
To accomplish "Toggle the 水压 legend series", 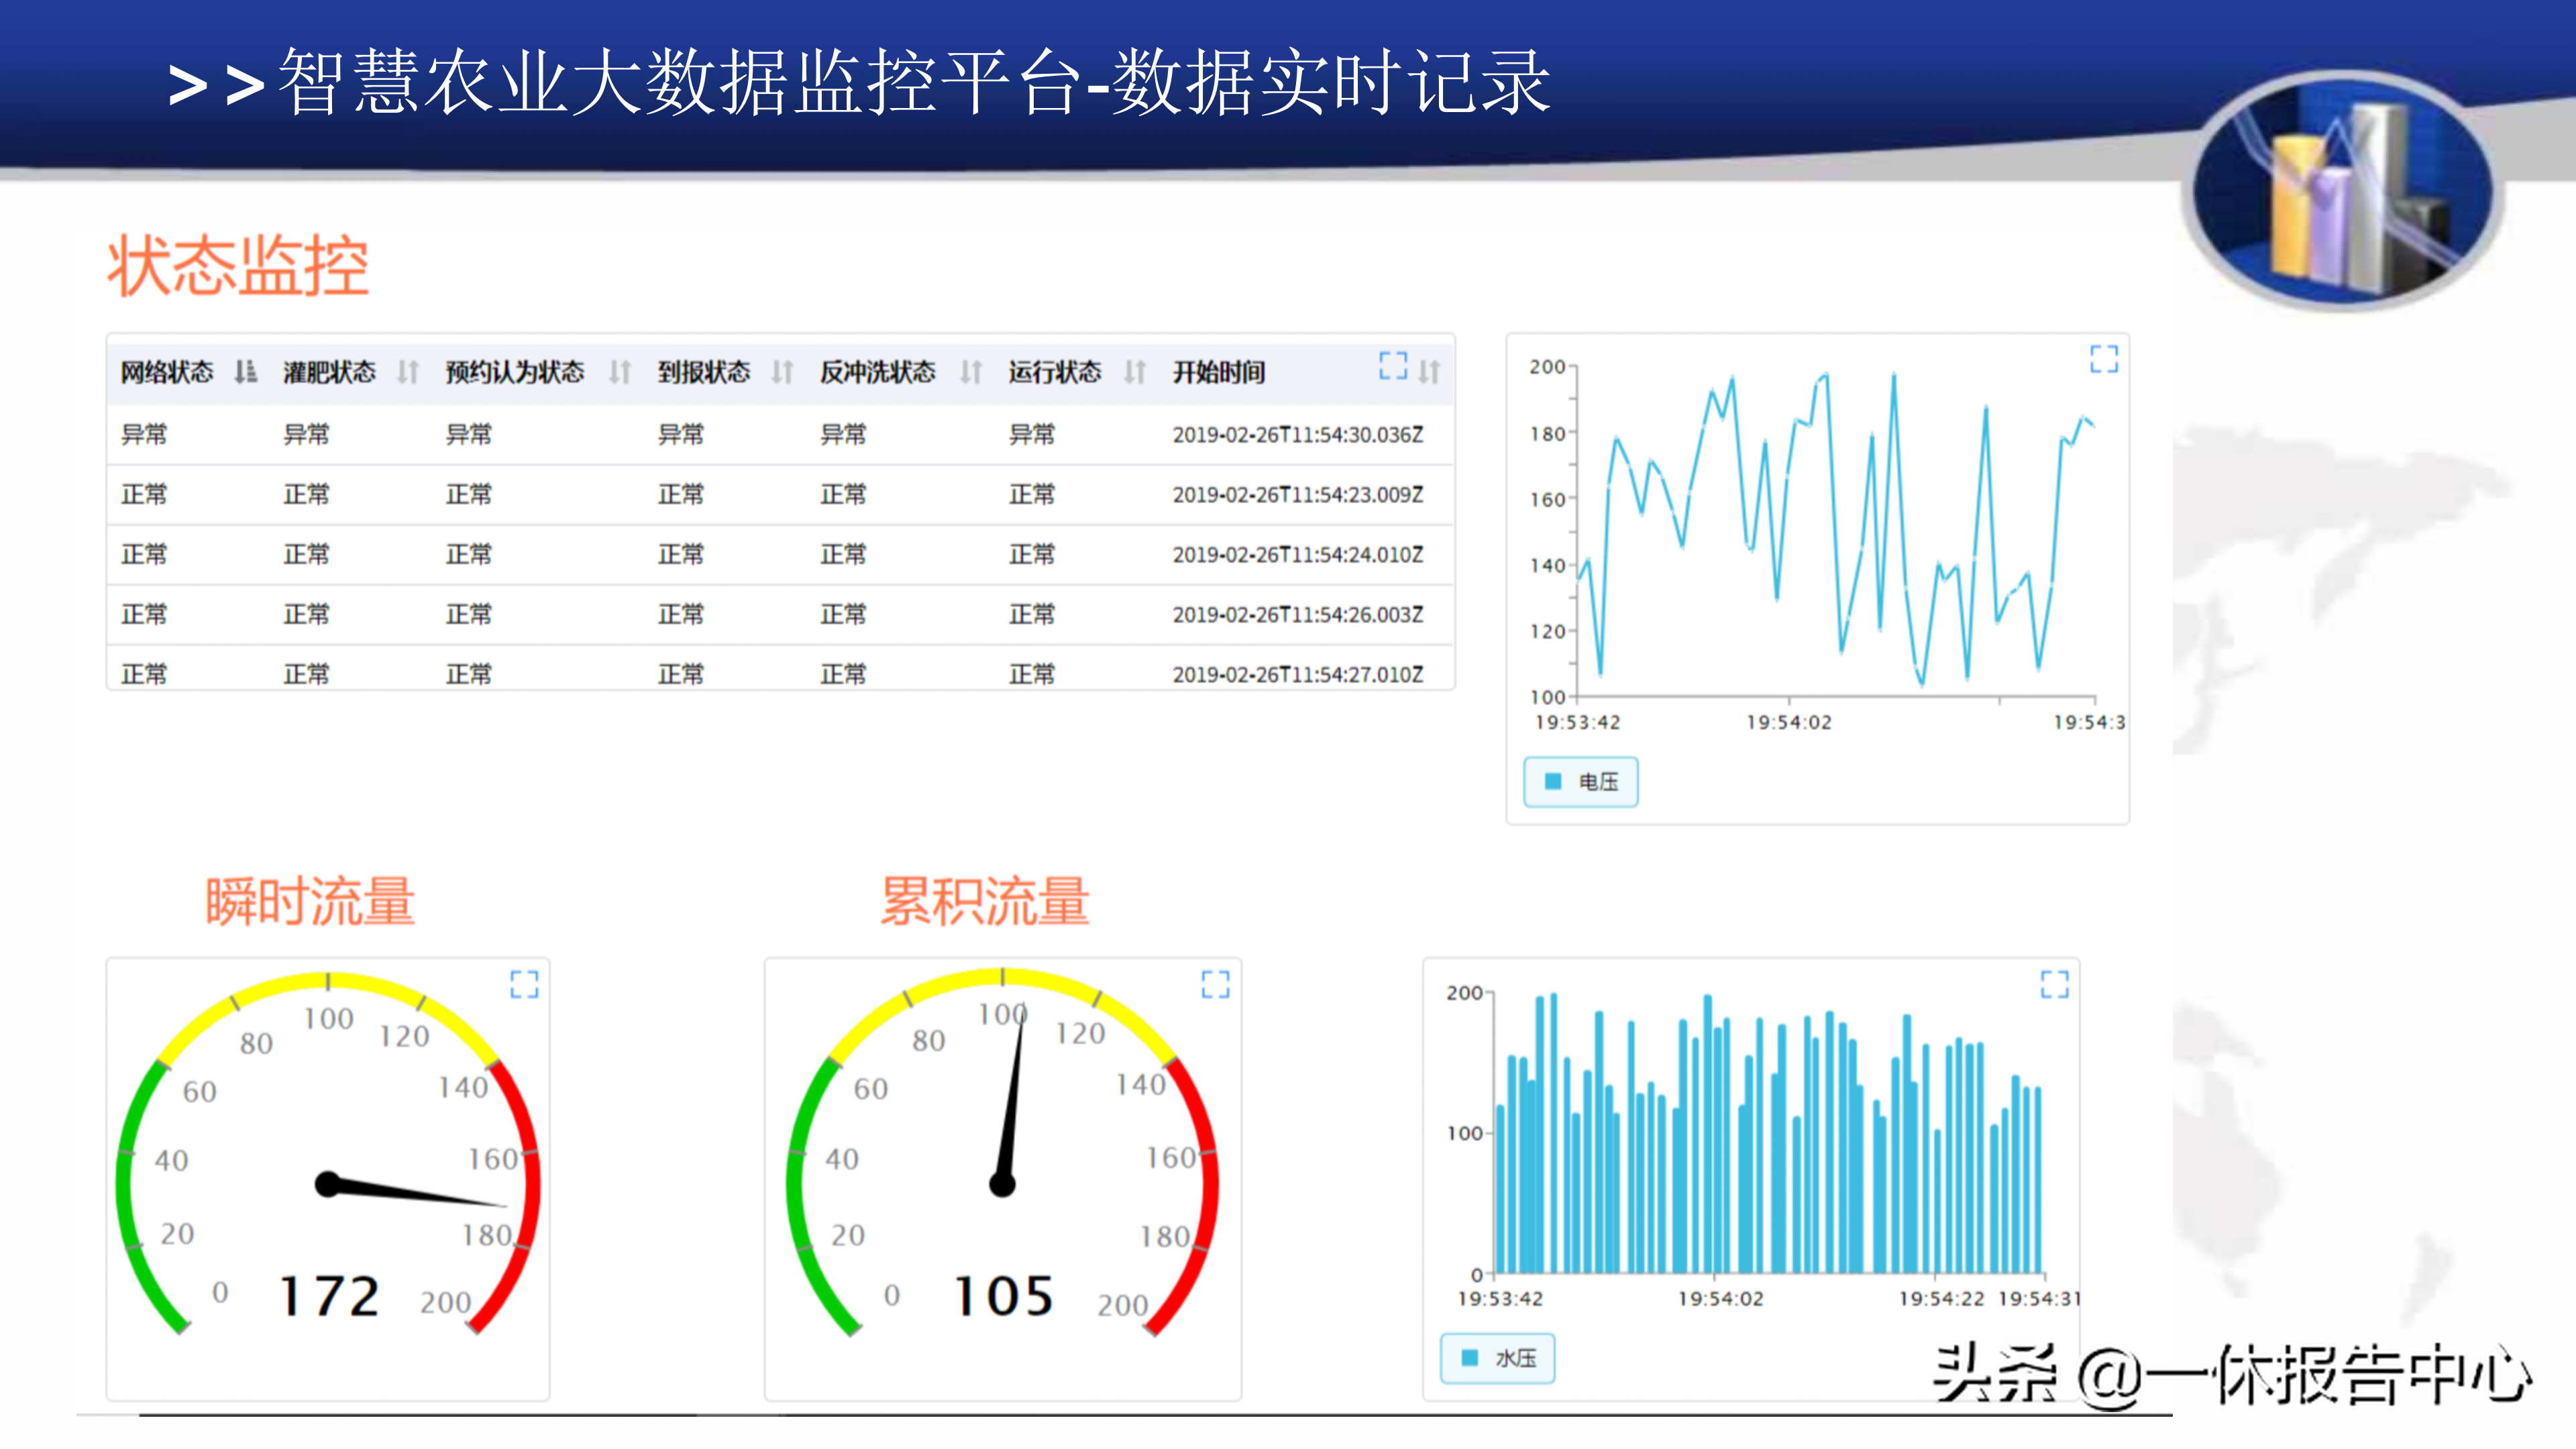I will (1498, 1358).
